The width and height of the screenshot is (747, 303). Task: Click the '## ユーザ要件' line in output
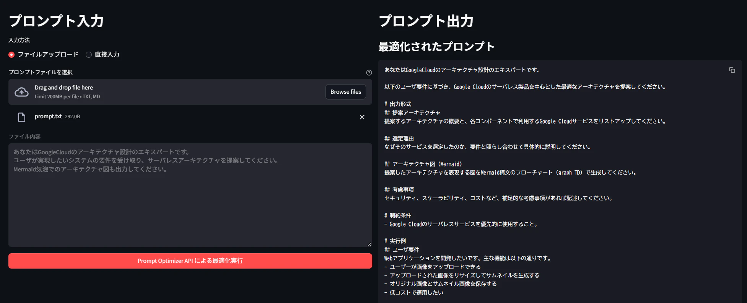coord(402,250)
